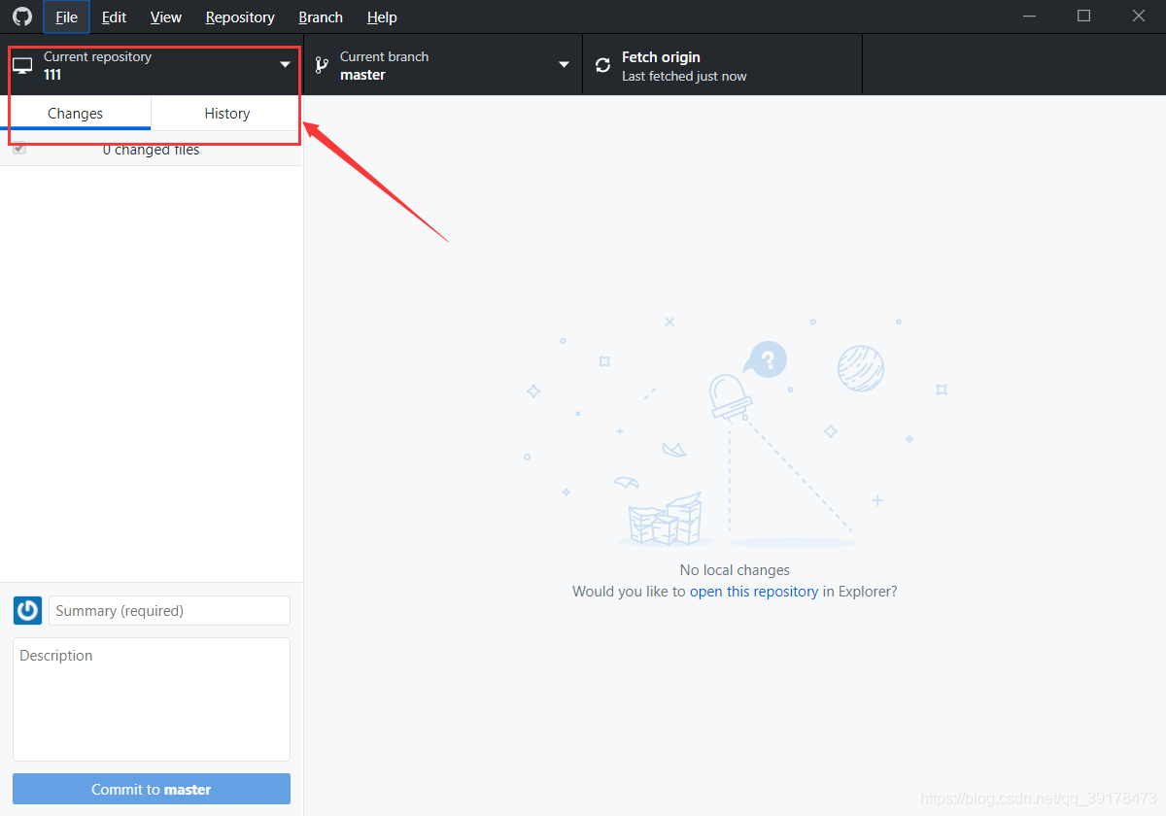Open the Branch menu

pos(321,17)
